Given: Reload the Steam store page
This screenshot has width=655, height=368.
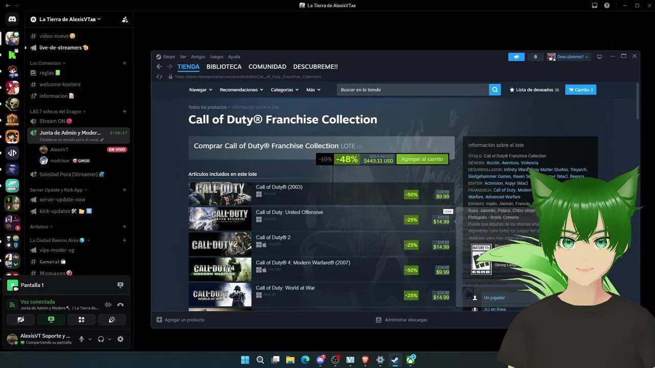Looking at the screenshot, I should 160,77.
